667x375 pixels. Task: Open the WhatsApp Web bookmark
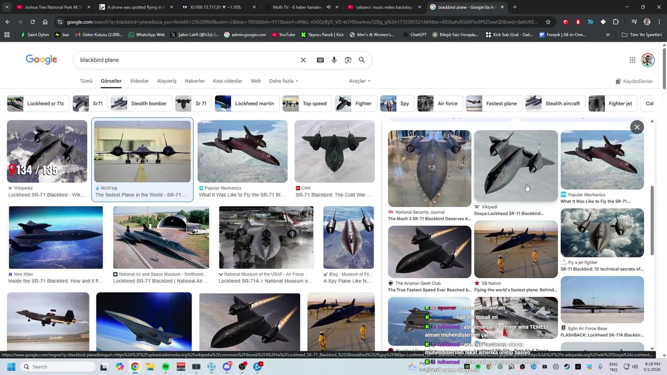tap(145, 35)
